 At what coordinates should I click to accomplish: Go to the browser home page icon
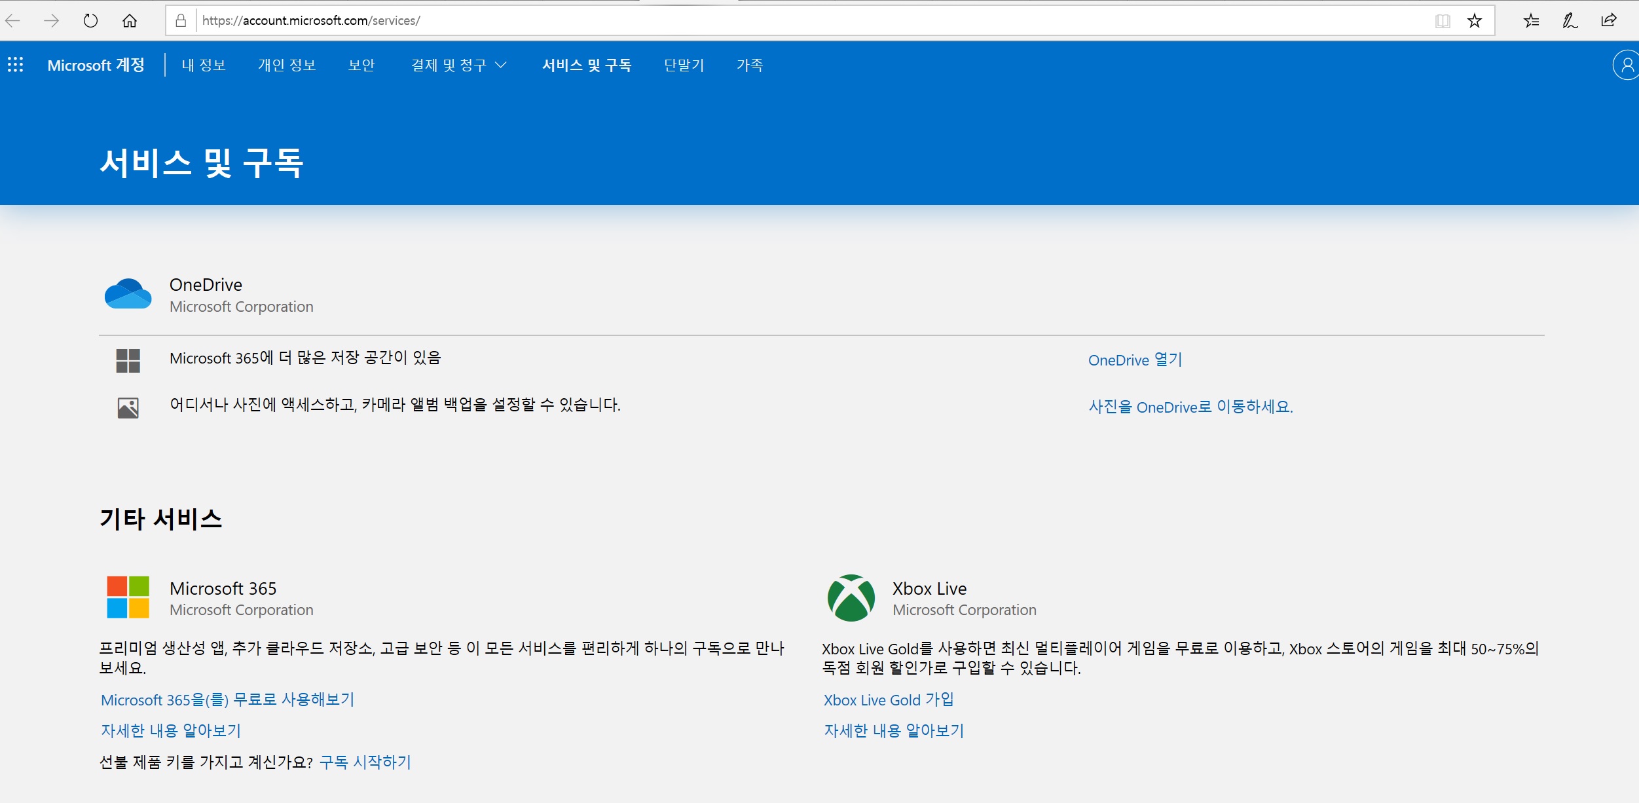pyautogui.click(x=130, y=20)
